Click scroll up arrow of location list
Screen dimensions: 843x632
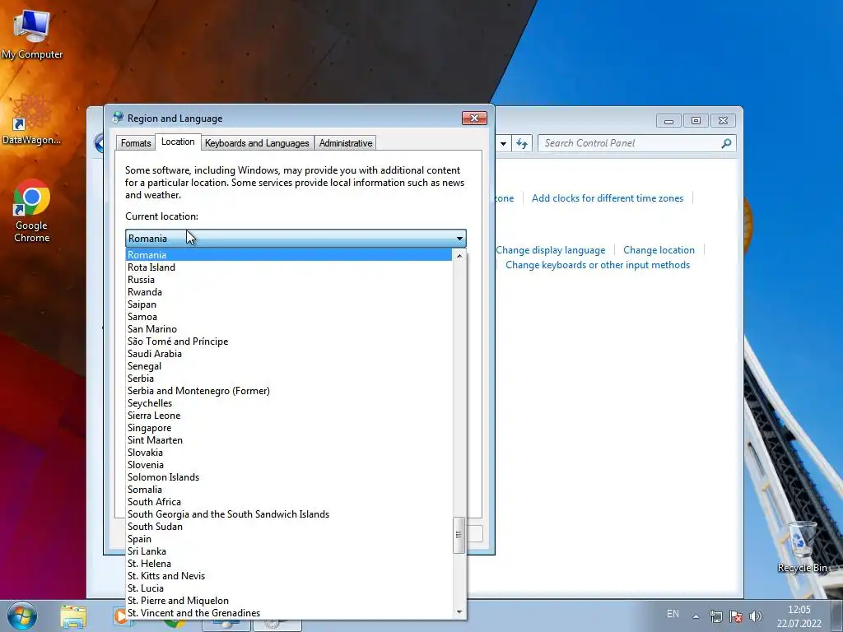click(x=459, y=256)
